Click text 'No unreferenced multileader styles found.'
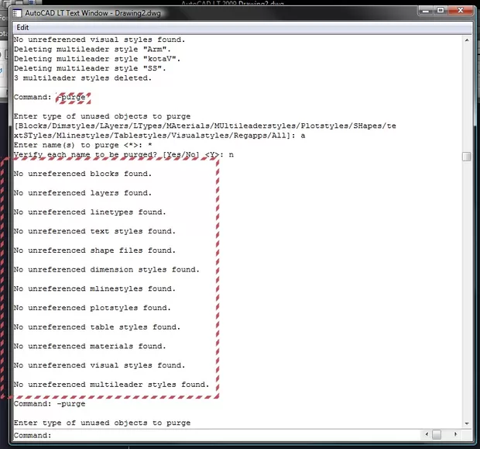The height and width of the screenshot is (449, 480). tap(111, 385)
